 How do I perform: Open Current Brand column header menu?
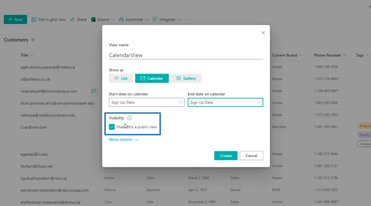tap(287, 55)
